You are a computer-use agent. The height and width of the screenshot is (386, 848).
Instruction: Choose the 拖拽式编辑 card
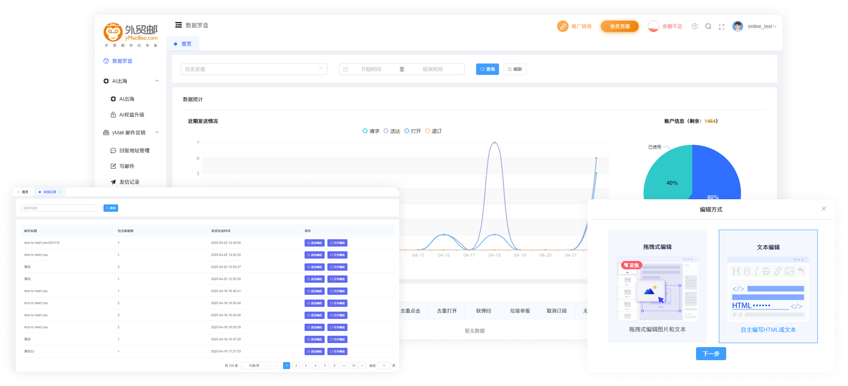pos(657,286)
